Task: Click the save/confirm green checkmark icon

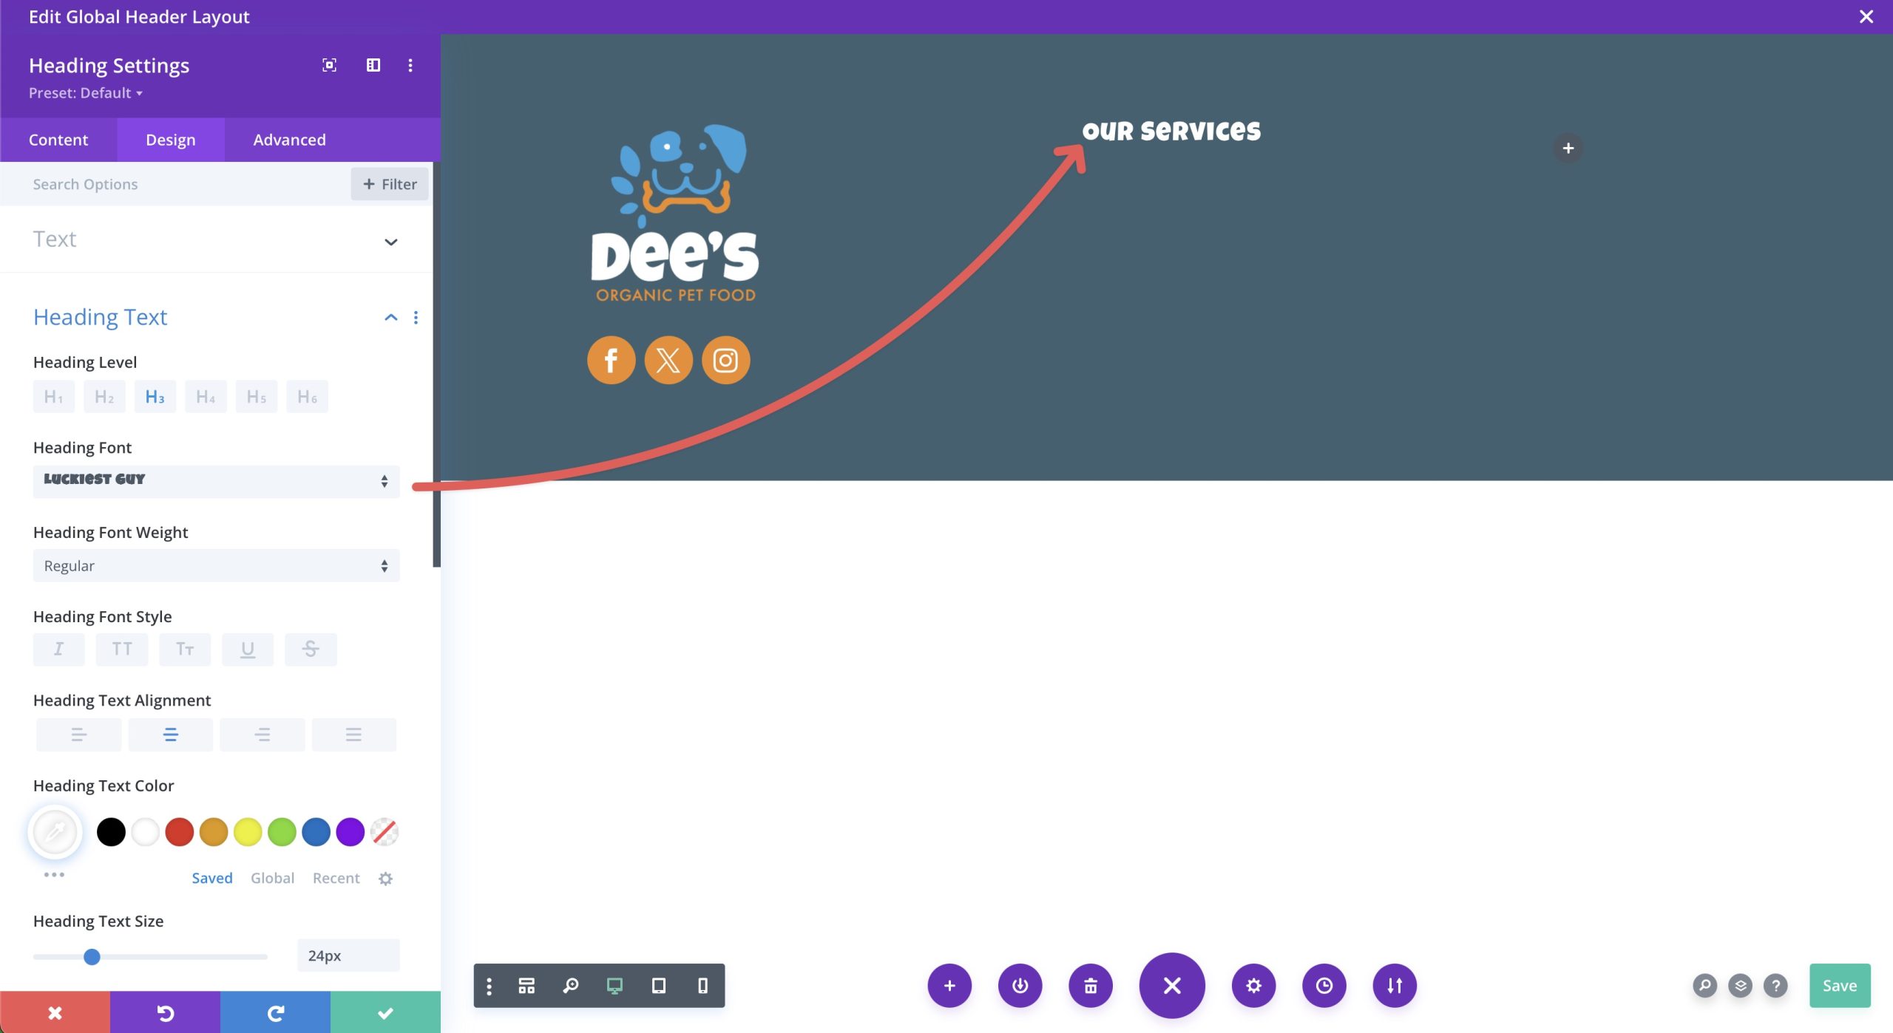Action: coord(385,1012)
